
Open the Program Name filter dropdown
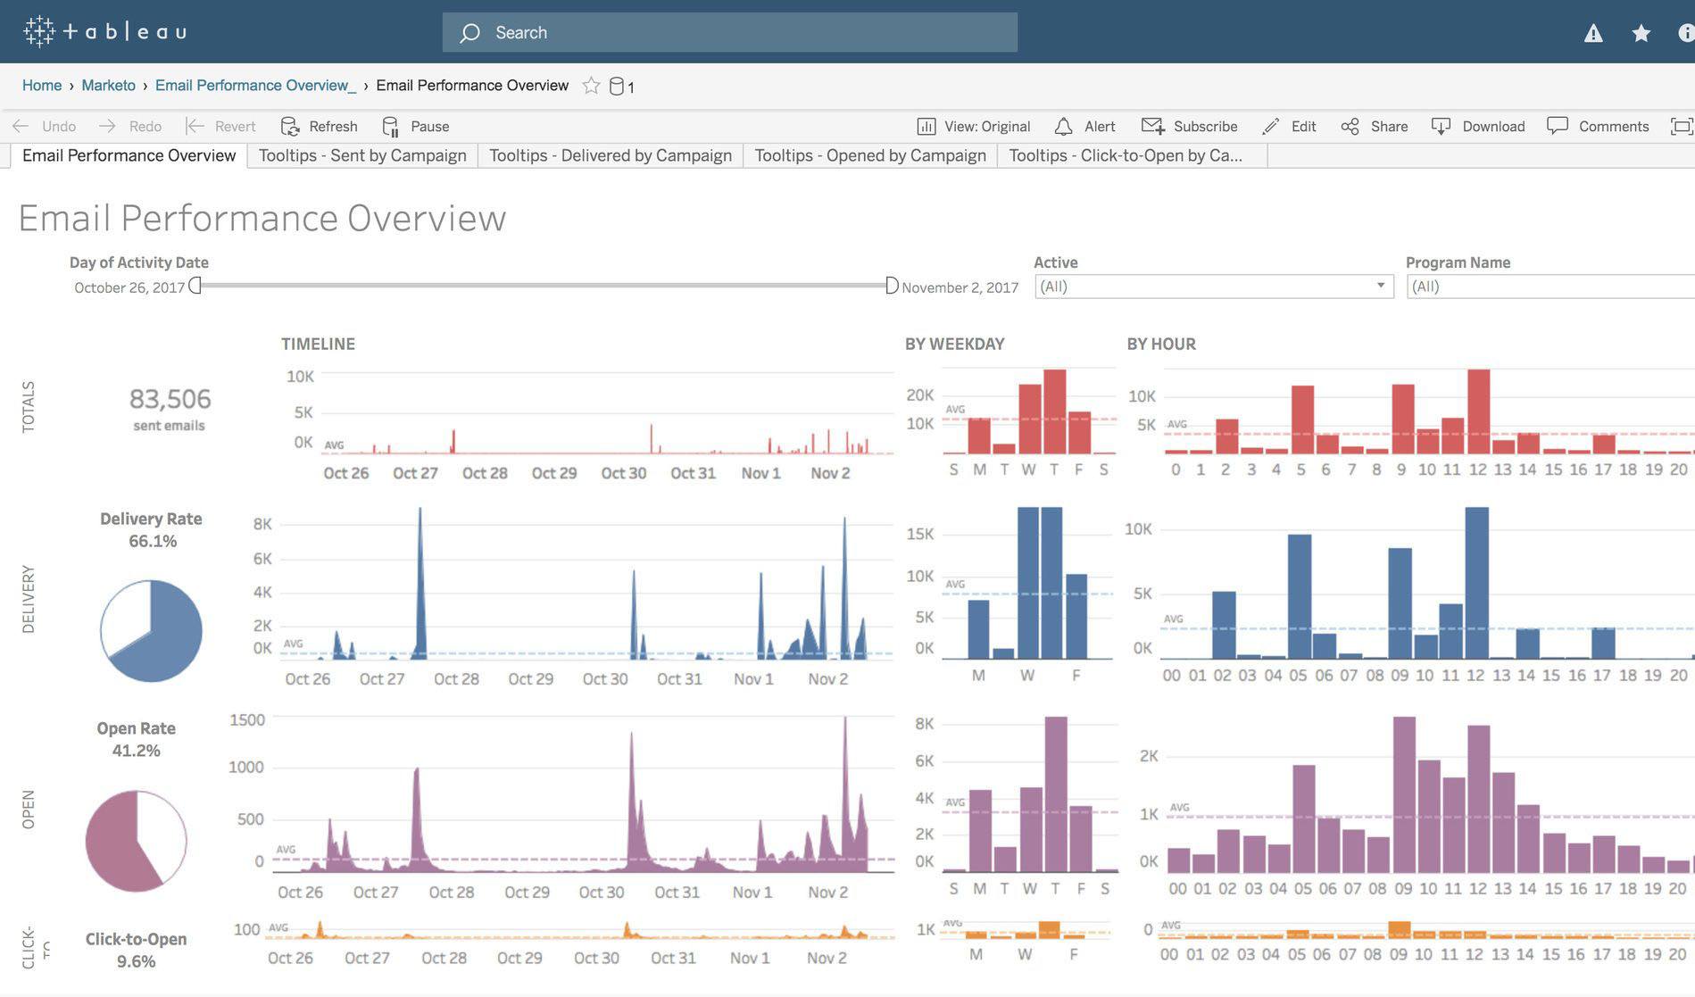point(1550,287)
